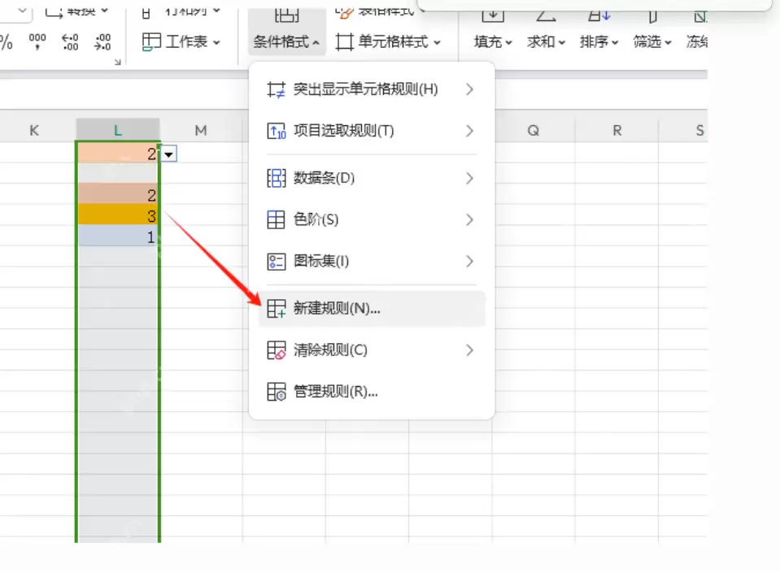Click the Top/Bottom Rules icon (项目选取规则)
This screenshot has height=573, width=780.
coord(276,131)
